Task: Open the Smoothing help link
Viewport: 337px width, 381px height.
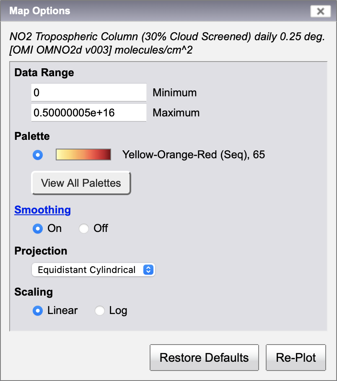Action: pyautogui.click(x=43, y=210)
